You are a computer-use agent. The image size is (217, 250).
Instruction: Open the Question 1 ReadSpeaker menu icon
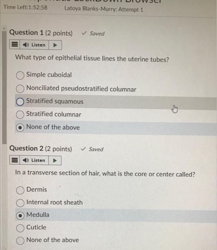(x=15, y=45)
